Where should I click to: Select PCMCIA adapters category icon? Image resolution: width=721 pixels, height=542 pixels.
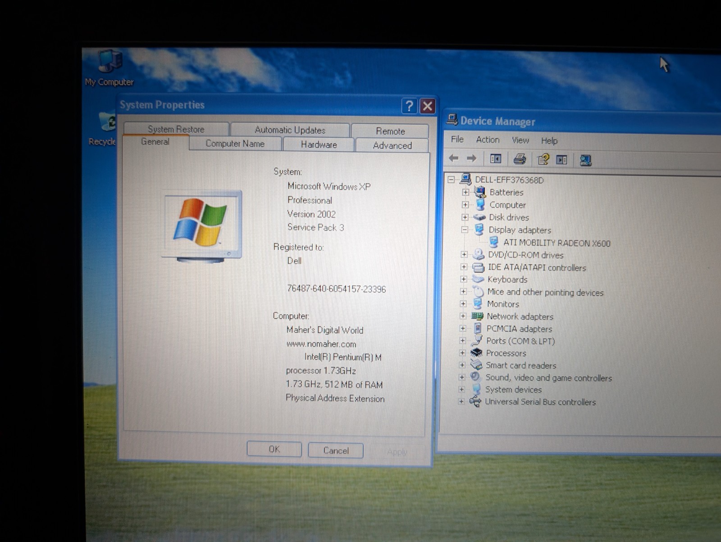point(477,329)
